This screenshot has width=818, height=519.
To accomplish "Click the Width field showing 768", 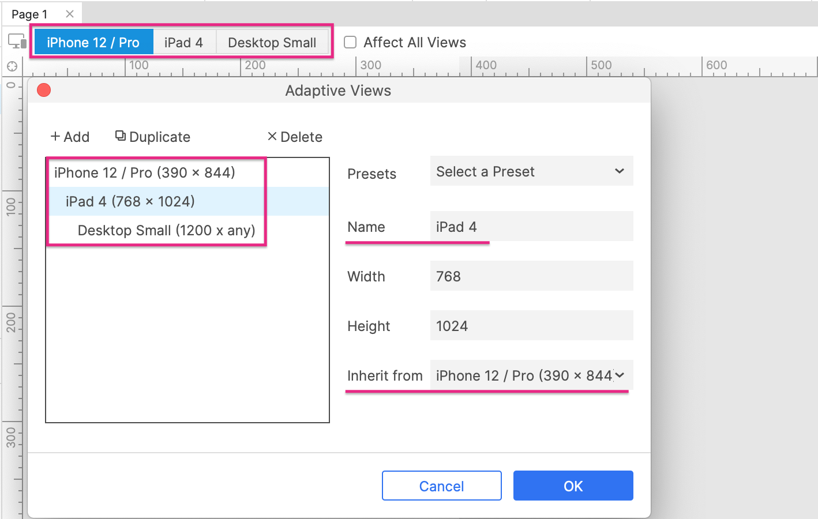I will 531,276.
